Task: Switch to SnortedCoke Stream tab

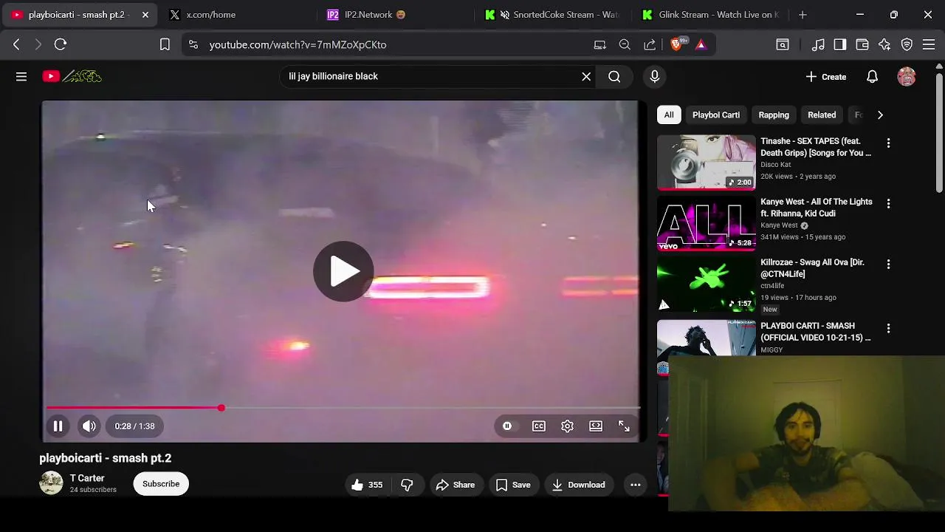Action: pyautogui.click(x=552, y=15)
